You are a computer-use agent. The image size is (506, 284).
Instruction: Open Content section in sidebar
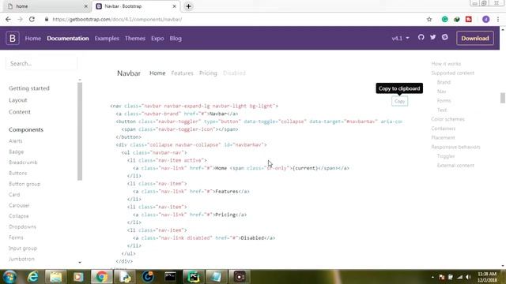[x=20, y=112]
